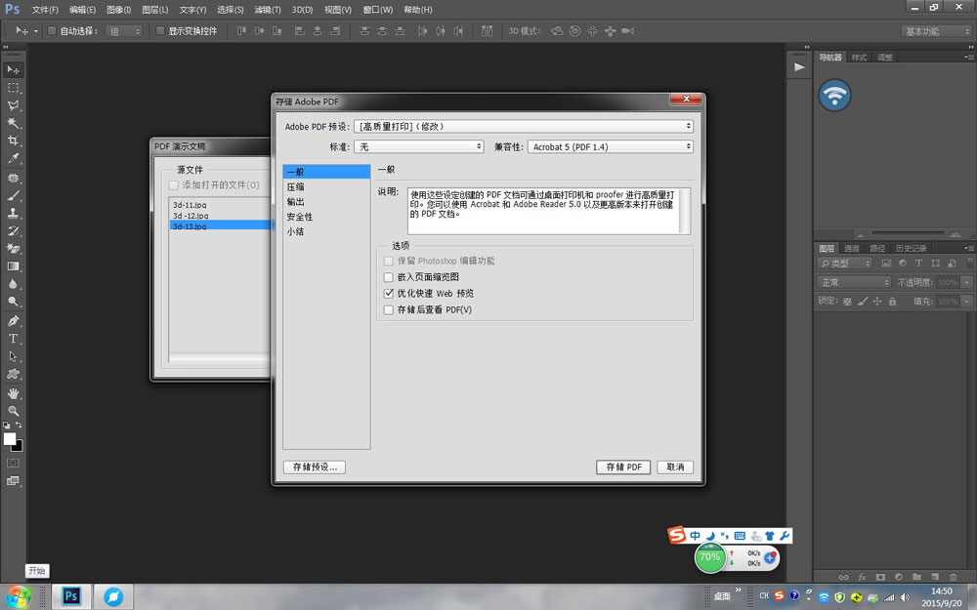Screen dimensions: 977x610
Task: Select 小结 in the PDF settings list
Action: [x=326, y=231]
